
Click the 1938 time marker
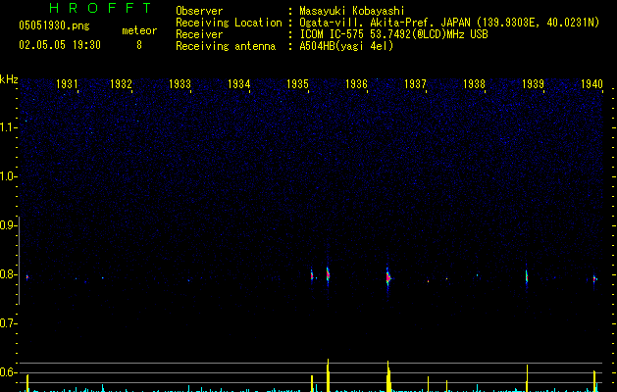(474, 83)
